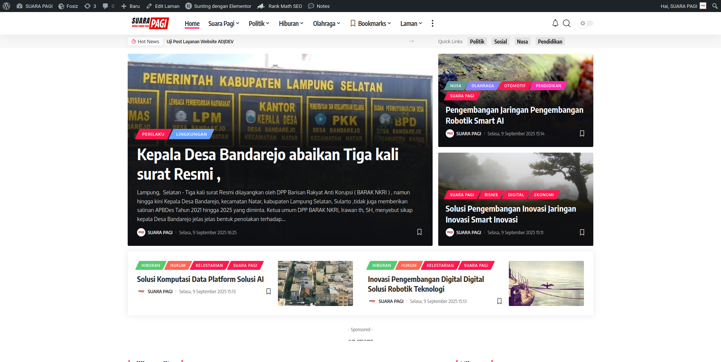Screen dimensions: 721x362
Task: Open the three-dot more menu
Action: click(433, 23)
